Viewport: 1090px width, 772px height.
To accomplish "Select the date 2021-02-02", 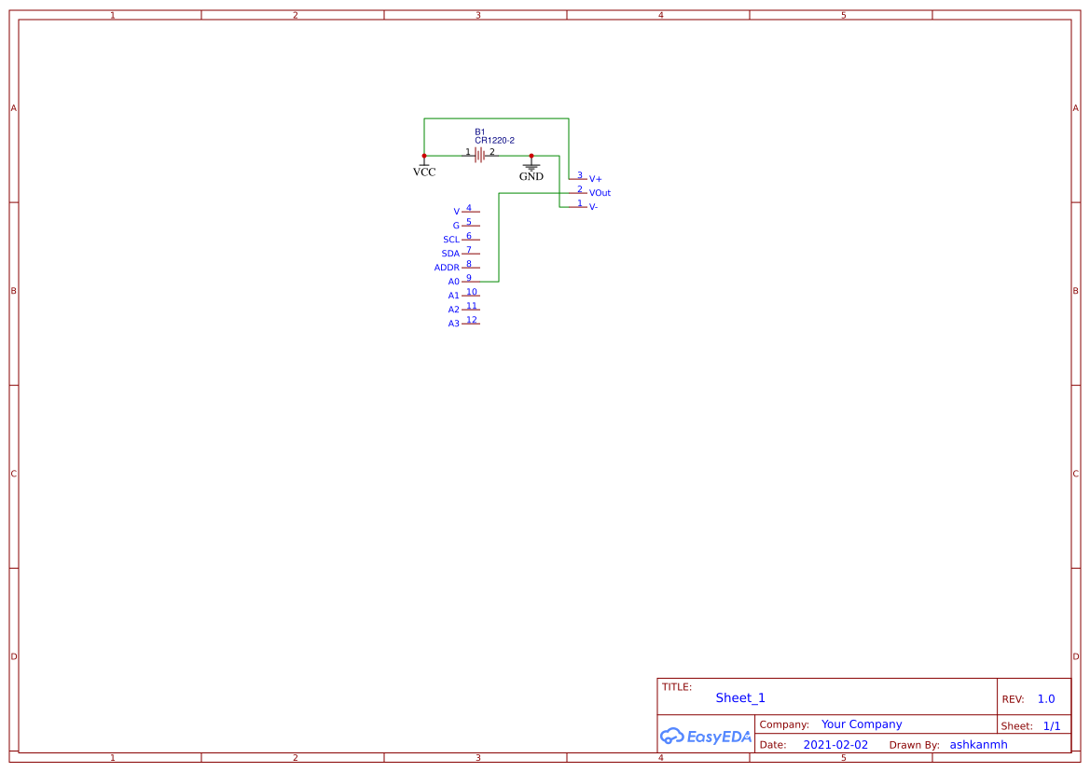I will pyautogui.click(x=835, y=745).
